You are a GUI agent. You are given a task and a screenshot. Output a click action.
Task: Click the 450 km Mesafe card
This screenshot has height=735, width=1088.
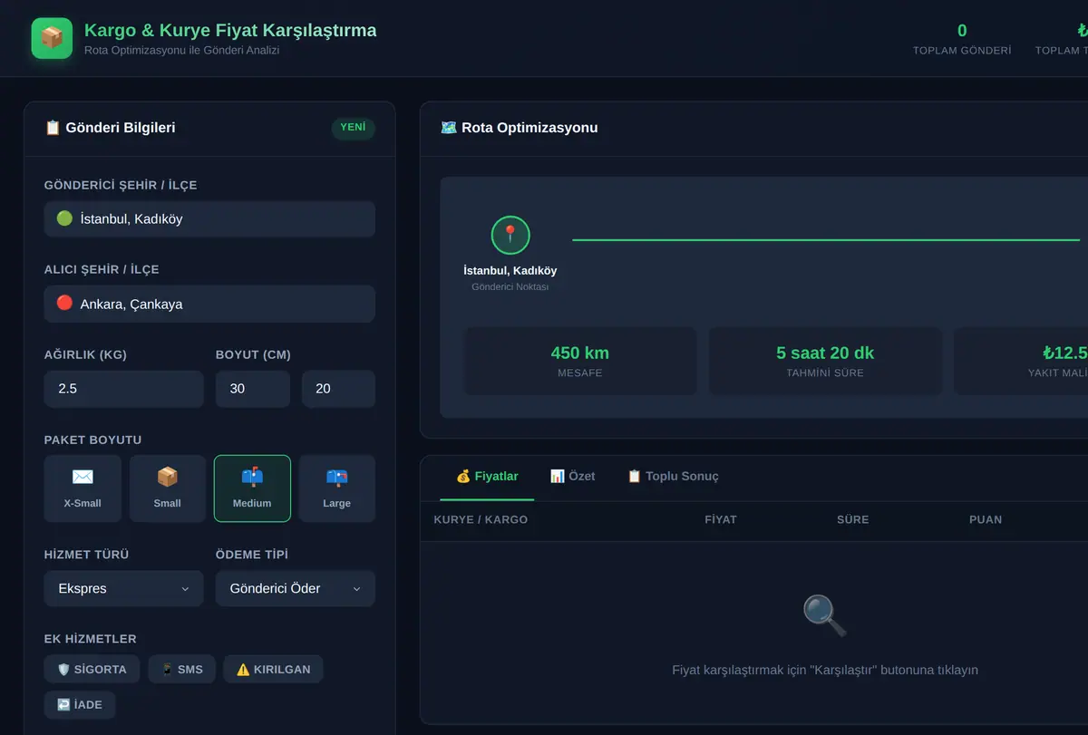pyautogui.click(x=580, y=361)
